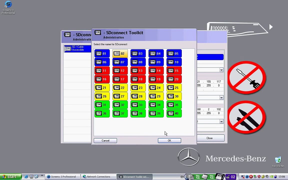This screenshot has width=288, height=180.
Task: Select green SDconnect name 37
Action: click(x=120, y=113)
